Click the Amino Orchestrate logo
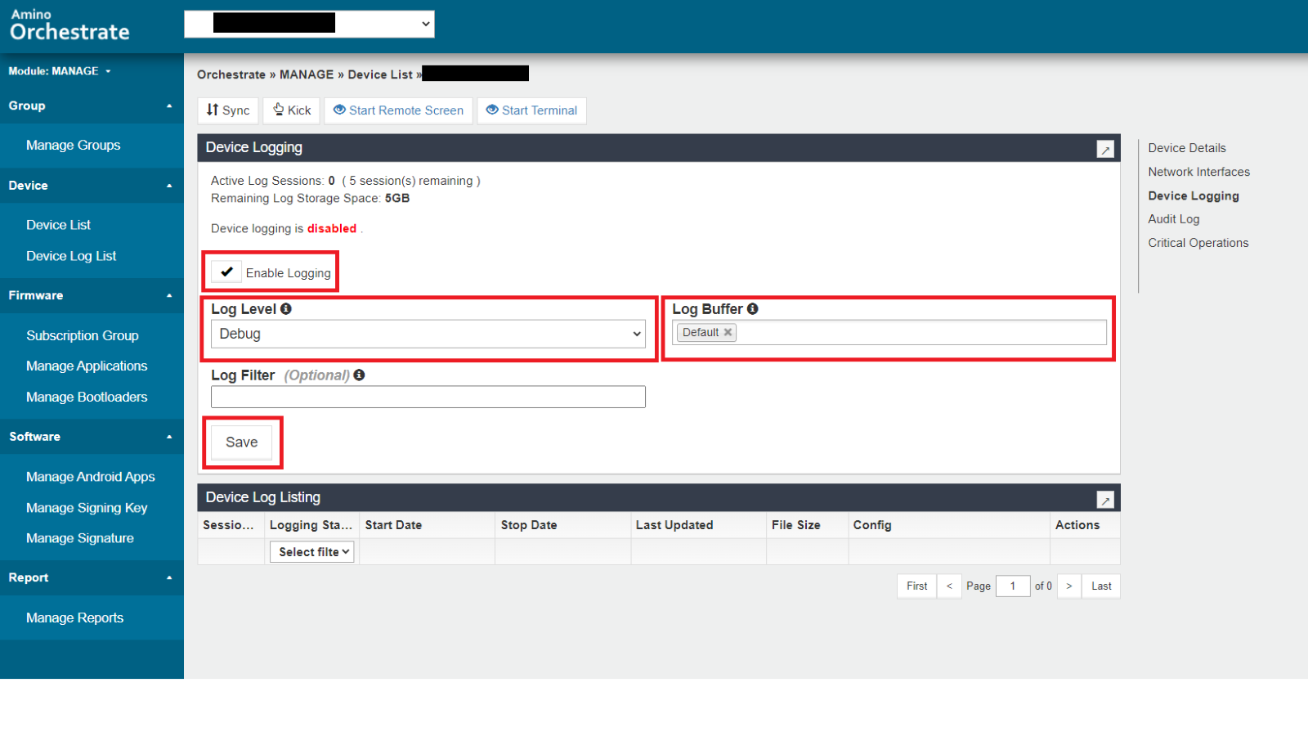 tap(69, 25)
